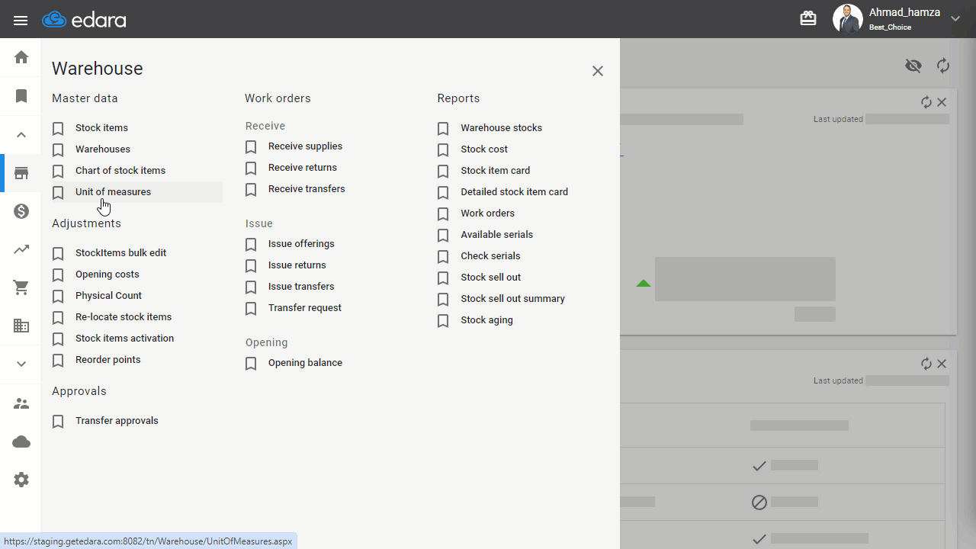This screenshot has width=976, height=549.
Task: Toggle bookmark next to Warehouse stocks
Action: pyautogui.click(x=443, y=129)
